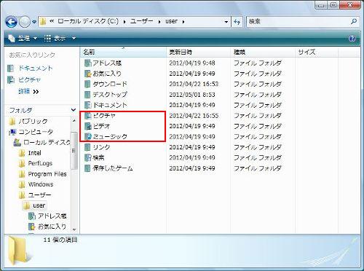Click the folder tree scrollbar thumb
Screen dimensions: 364x271
point(74,151)
